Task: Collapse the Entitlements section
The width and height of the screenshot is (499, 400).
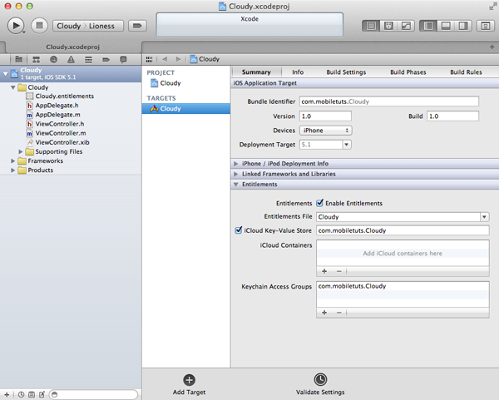Action: pos(236,185)
